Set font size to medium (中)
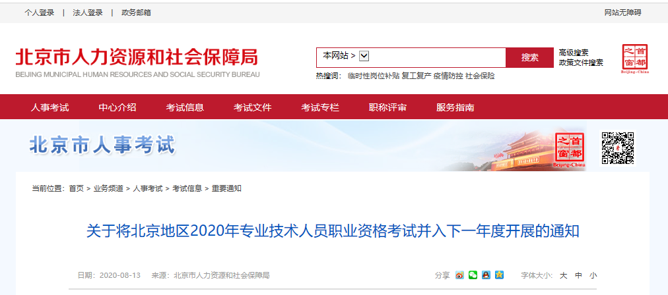Viewport: 668px width, 295px height. click(x=578, y=275)
